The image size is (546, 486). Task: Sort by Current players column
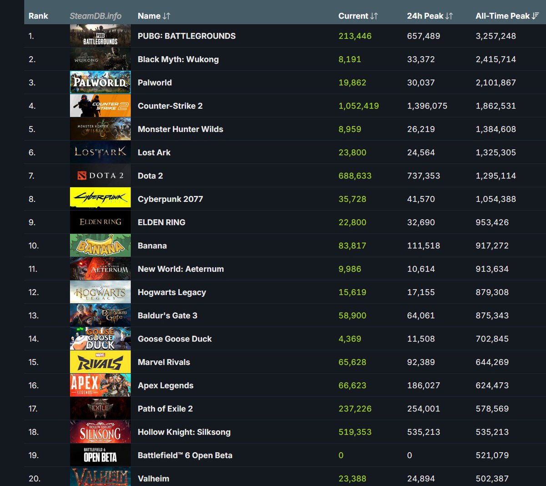(358, 16)
